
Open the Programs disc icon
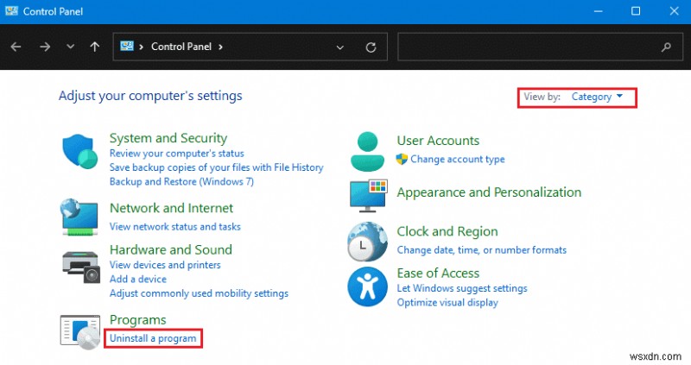[x=79, y=332]
